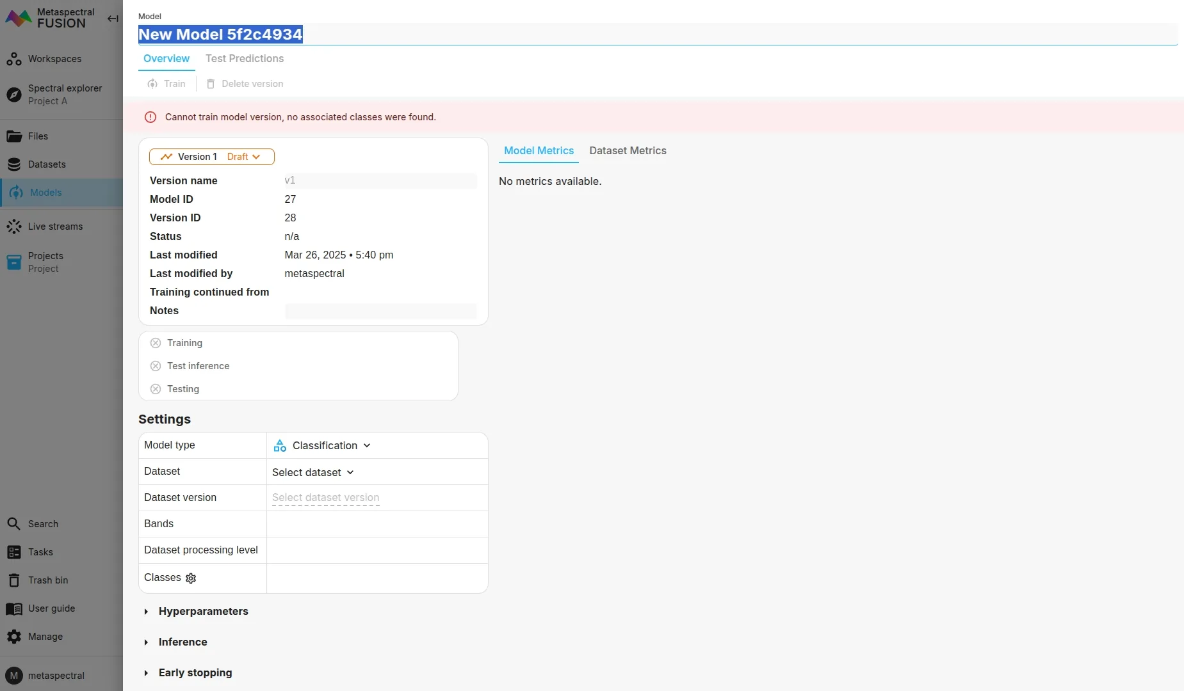Open the Select dataset dropdown
Screen dimensions: 1184x691
pyautogui.click(x=313, y=473)
